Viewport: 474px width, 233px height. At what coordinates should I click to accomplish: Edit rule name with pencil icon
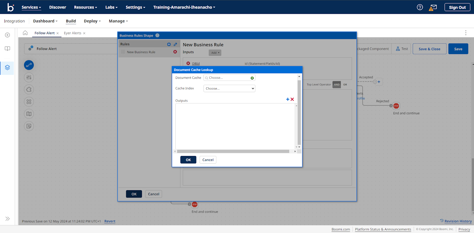(175, 44)
